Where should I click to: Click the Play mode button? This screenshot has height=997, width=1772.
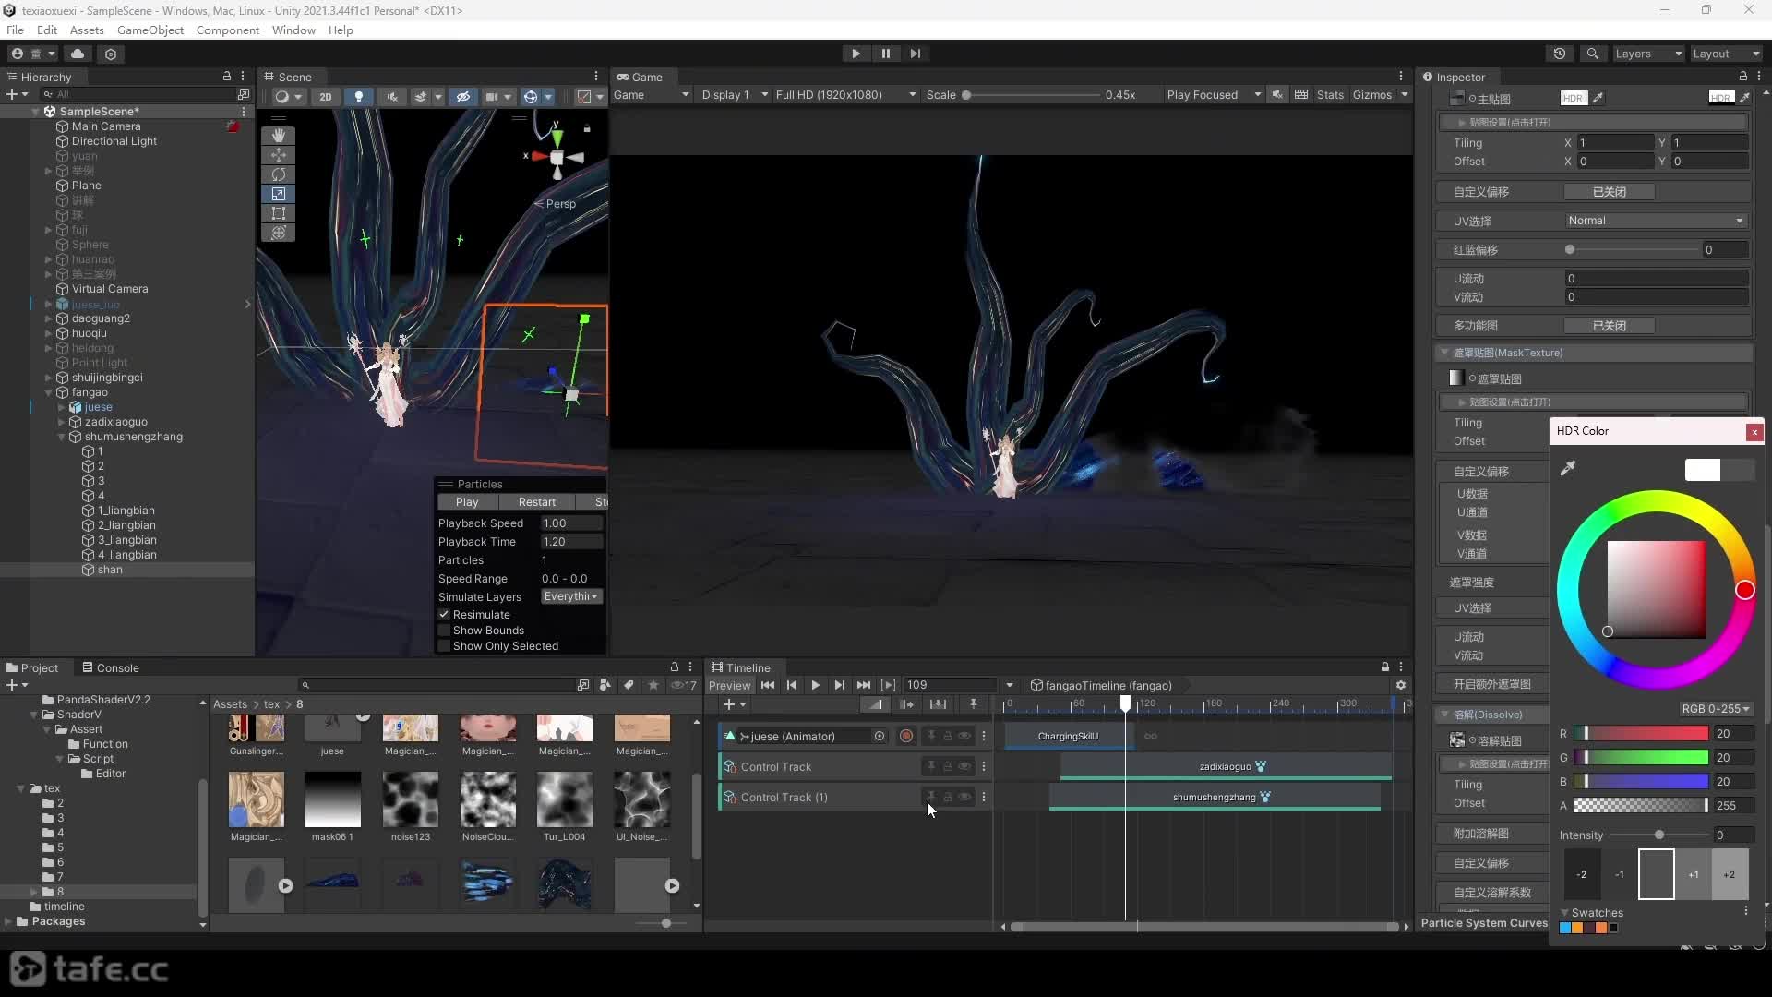coord(856,54)
